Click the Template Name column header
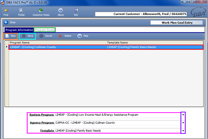The image size is (208, 139). click(155, 42)
